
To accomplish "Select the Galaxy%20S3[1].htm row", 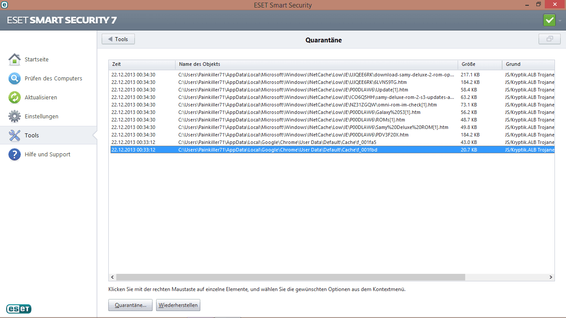I will coord(332,112).
